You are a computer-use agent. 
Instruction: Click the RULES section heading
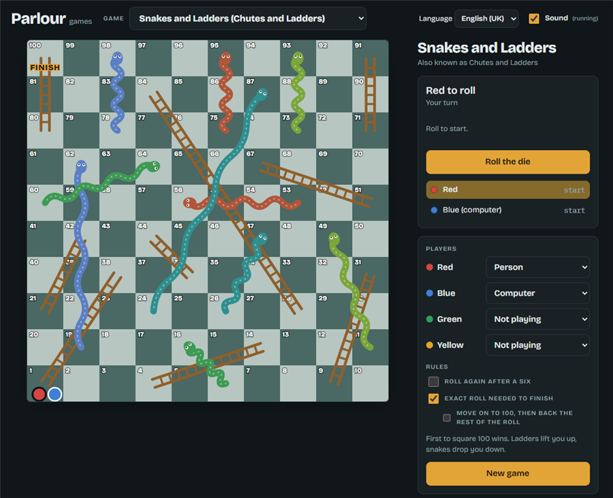pos(437,367)
